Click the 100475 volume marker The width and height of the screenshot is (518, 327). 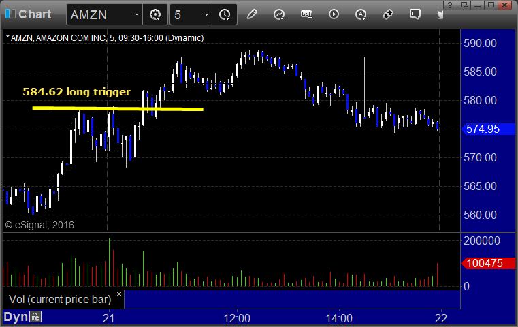(488, 263)
